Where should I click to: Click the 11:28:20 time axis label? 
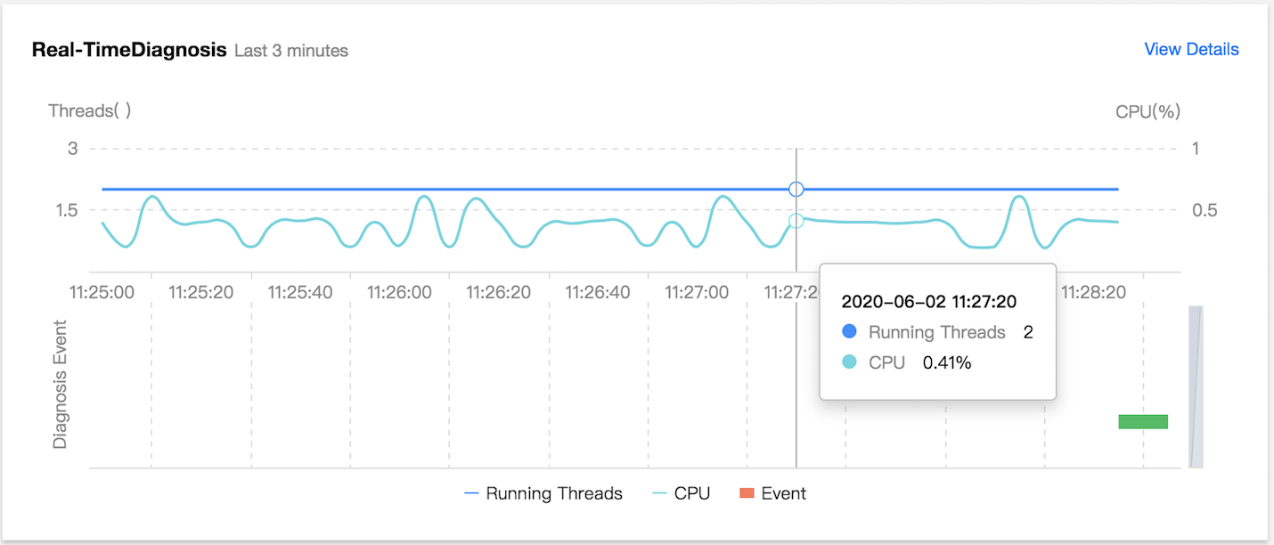pyautogui.click(x=1093, y=291)
